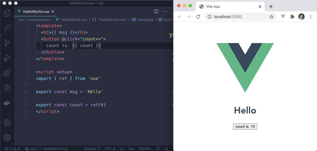Click the HelloWorld.vue file breadcrumb
This screenshot has width=317, height=151.
pos(71,20)
